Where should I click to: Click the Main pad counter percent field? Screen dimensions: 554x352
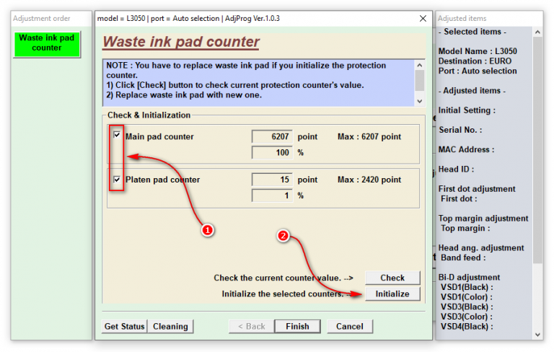[272, 152]
